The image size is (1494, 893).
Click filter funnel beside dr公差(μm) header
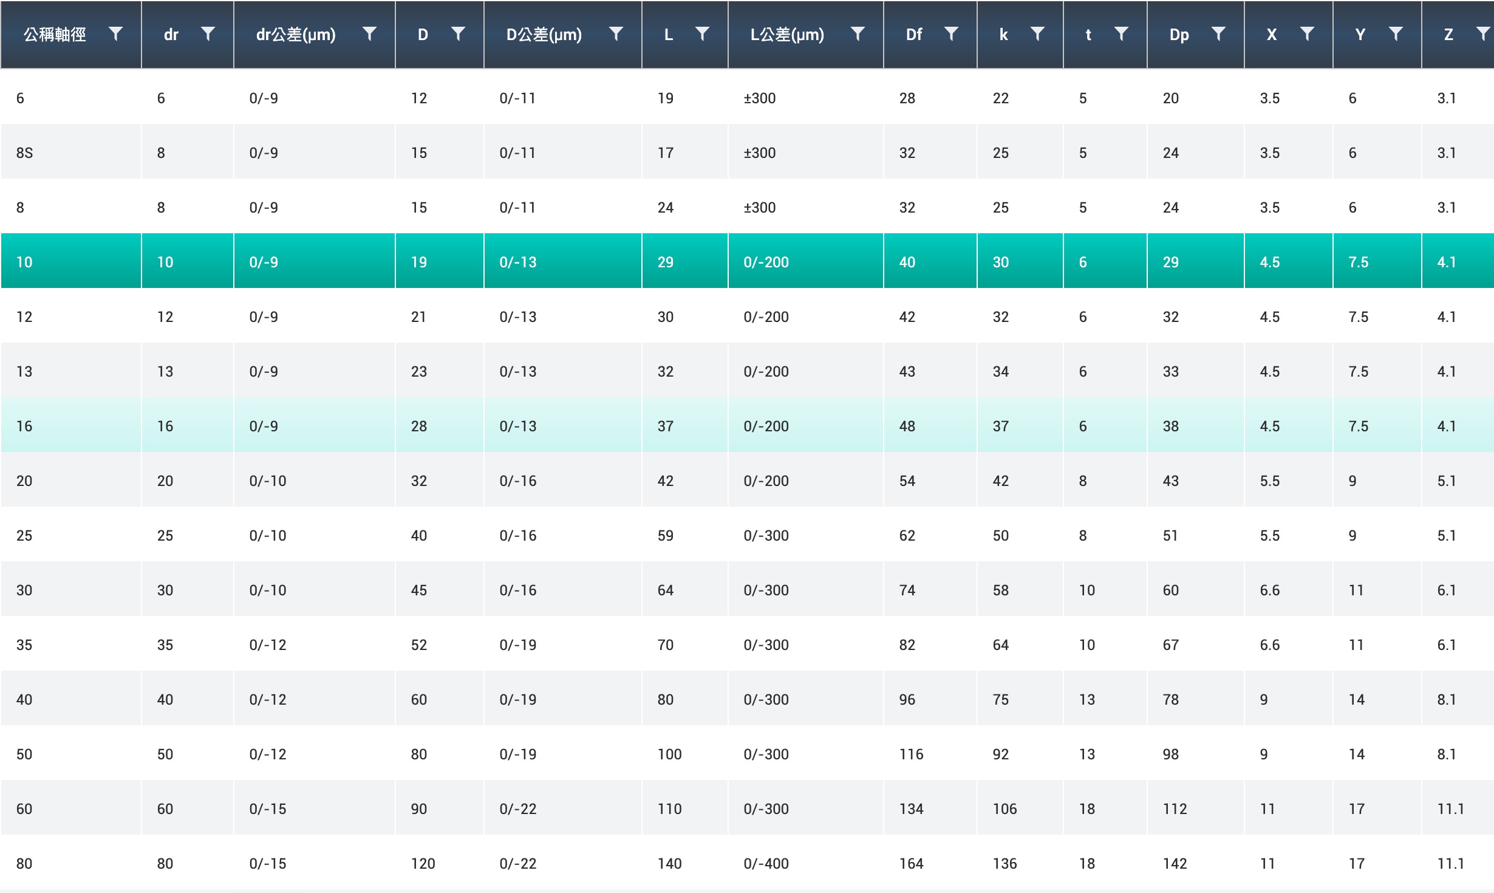click(369, 34)
